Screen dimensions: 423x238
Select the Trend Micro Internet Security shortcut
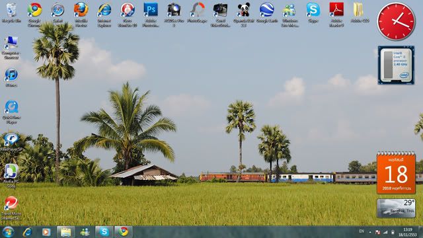tap(11, 208)
